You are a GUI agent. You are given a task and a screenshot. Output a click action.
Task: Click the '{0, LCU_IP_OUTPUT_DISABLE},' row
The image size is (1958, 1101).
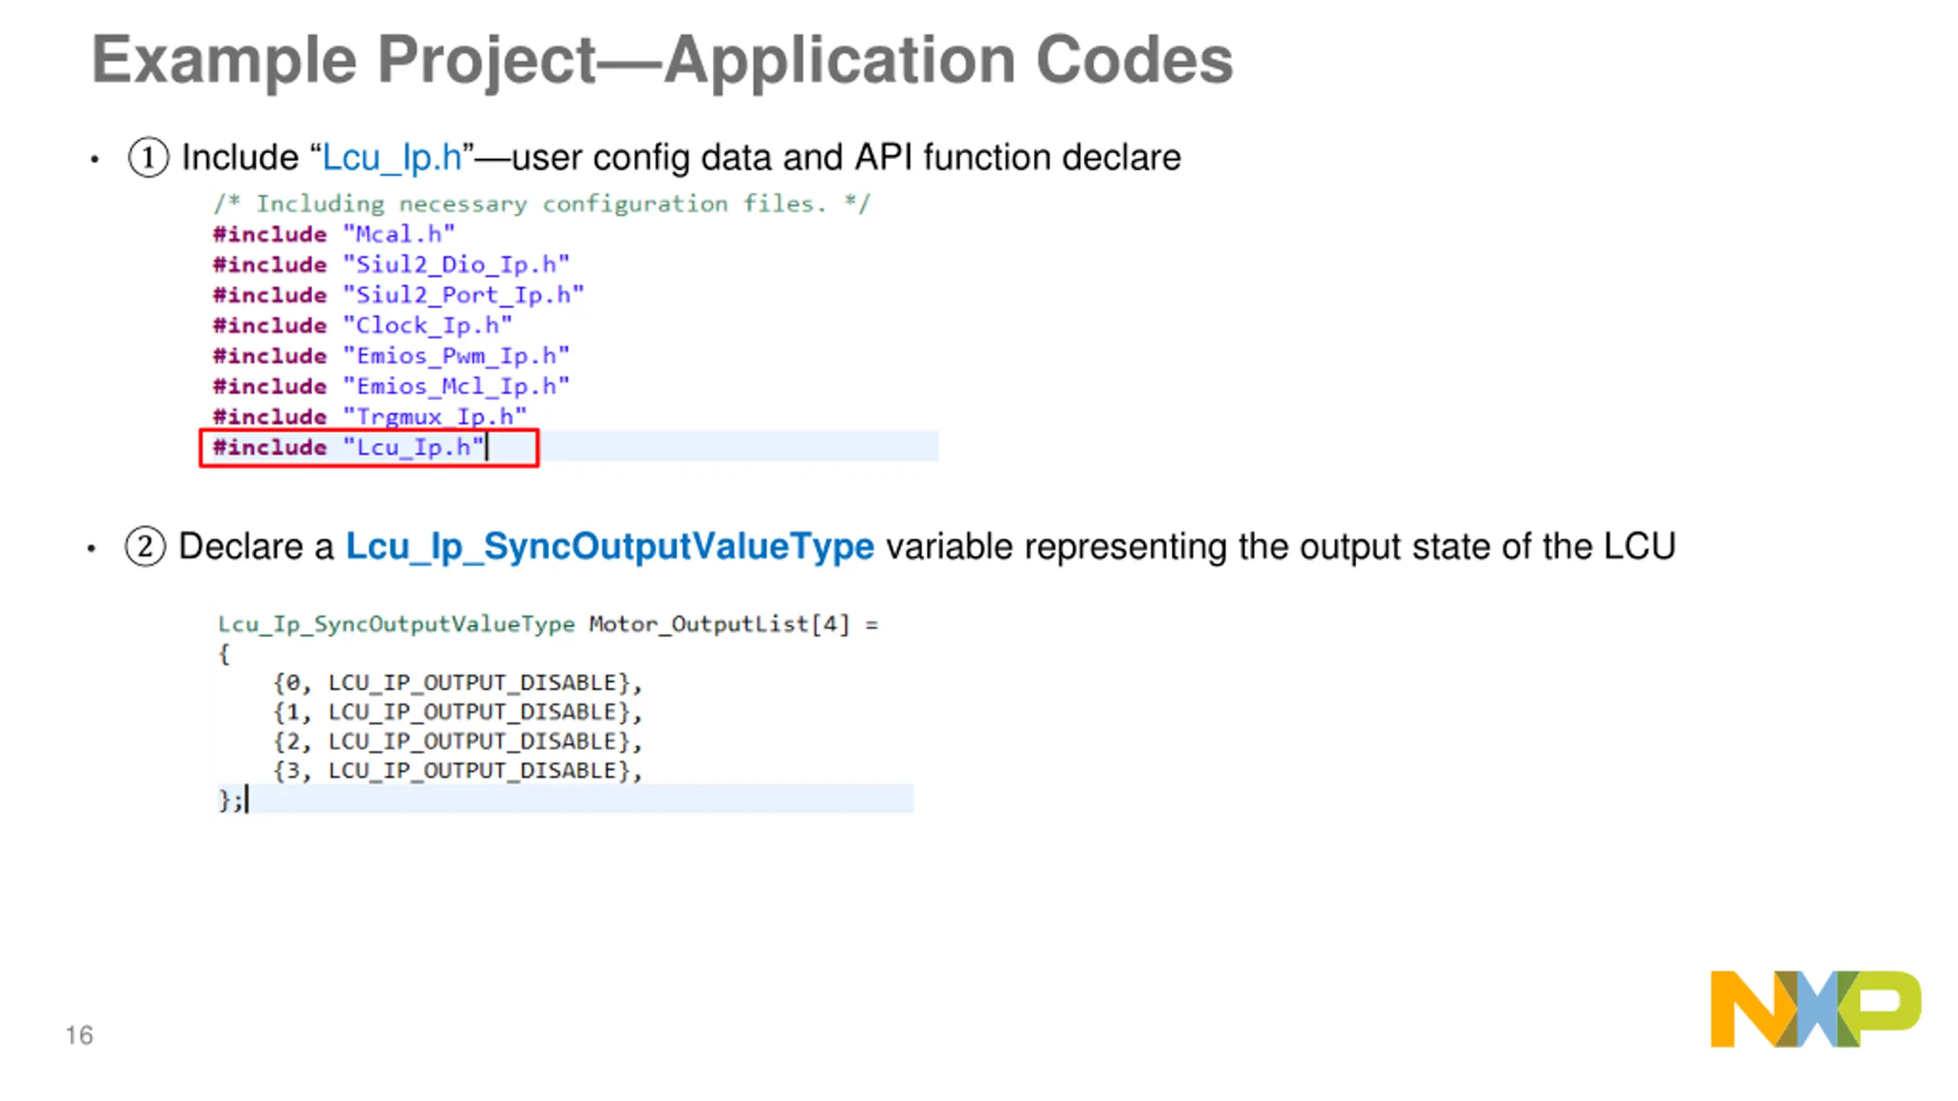pyautogui.click(x=457, y=683)
